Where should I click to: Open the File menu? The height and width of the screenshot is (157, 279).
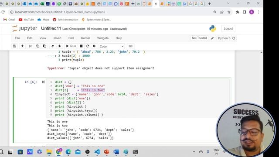[17, 38]
